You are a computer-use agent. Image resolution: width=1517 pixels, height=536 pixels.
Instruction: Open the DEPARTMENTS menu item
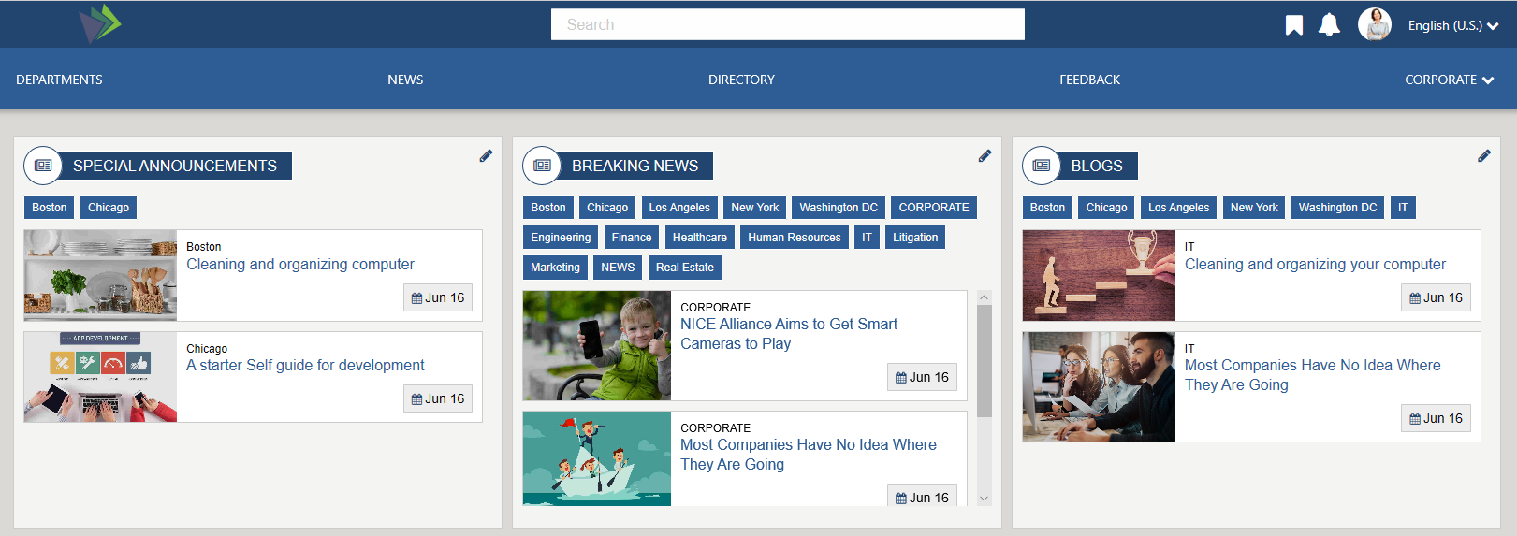coord(59,80)
